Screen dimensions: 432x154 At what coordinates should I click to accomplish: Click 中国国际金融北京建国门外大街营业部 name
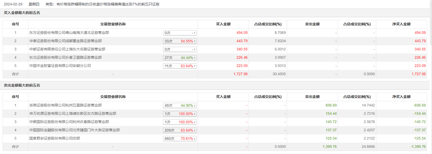74,130
